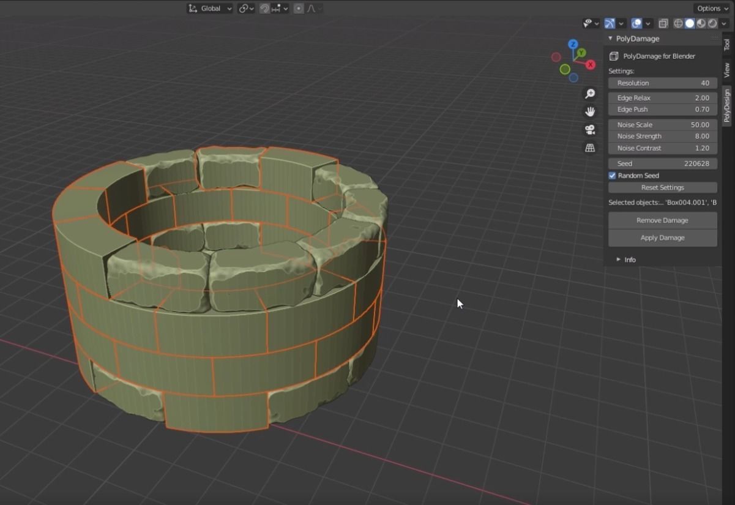Switch to material preview shading
This screenshot has width=735, height=505.
coord(701,23)
